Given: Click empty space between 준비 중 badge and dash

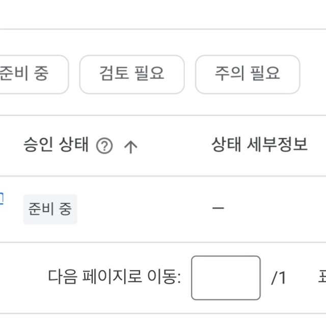Looking at the screenshot, I should (x=144, y=209).
